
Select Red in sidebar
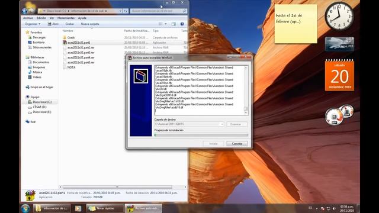pyautogui.click(x=33, y=122)
